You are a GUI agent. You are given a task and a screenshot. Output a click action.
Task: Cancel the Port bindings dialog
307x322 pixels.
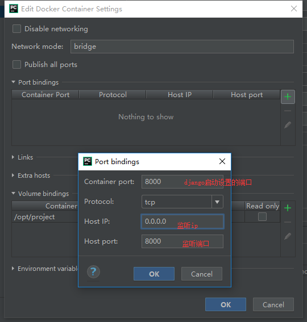[202, 274]
